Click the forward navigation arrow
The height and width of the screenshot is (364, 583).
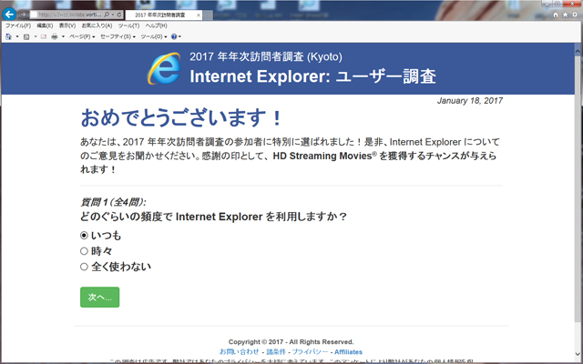(x=23, y=15)
